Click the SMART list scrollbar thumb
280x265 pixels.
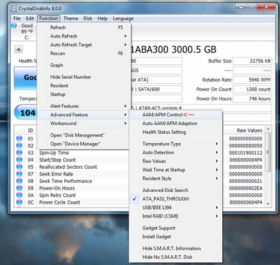point(268,152)
